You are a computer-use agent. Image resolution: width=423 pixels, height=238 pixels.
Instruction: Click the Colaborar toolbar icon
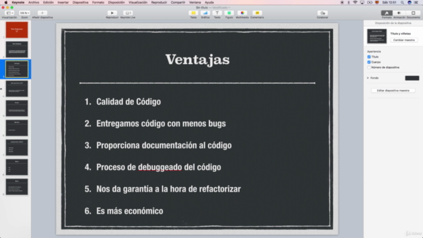tap(323, 13)
